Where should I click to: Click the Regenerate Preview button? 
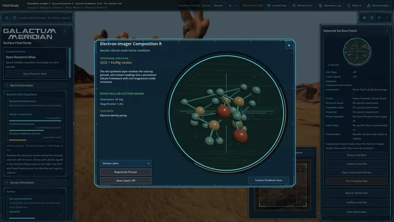[126, 172]
